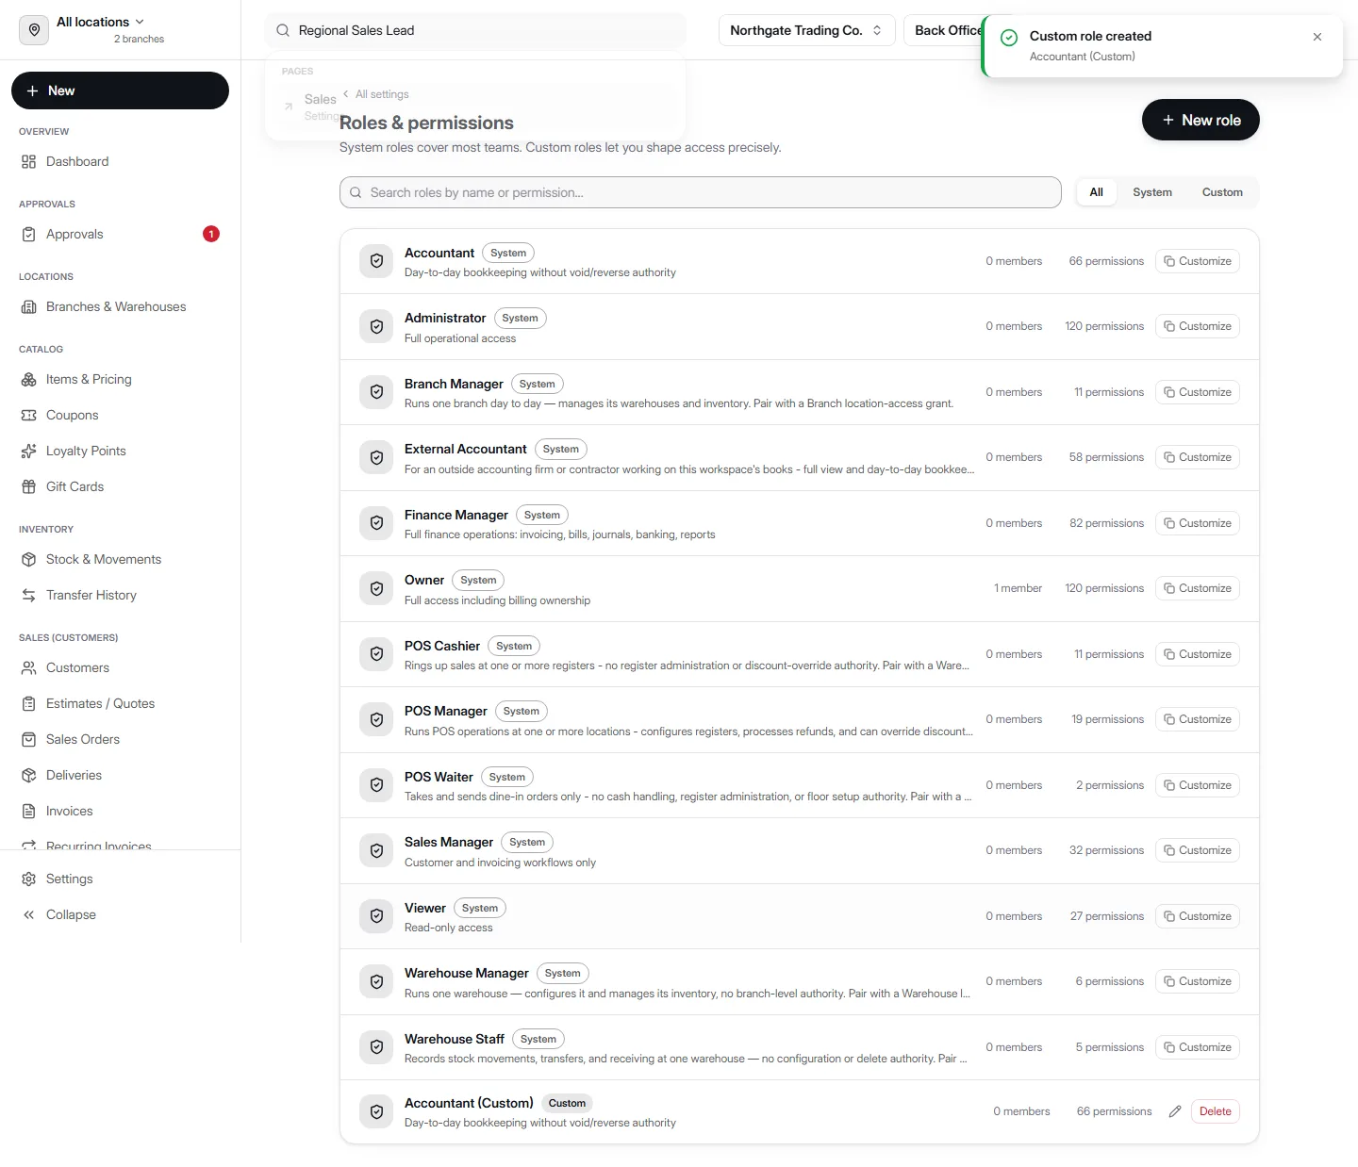Select the Sales Orders icon
This screenshot has width=1358, height=1167.
[x=29, y=740]
